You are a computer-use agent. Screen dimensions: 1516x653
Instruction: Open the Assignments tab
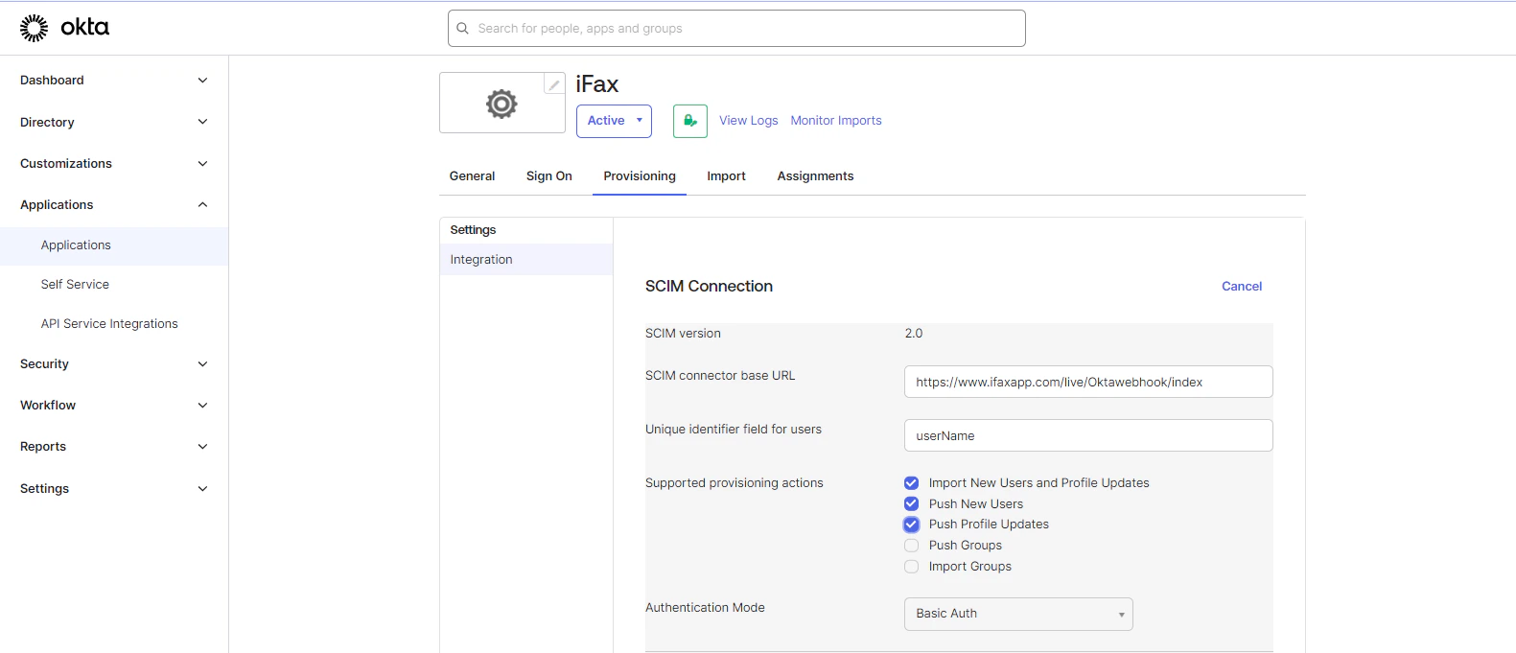pyautogui.click(x=815, y=176)
